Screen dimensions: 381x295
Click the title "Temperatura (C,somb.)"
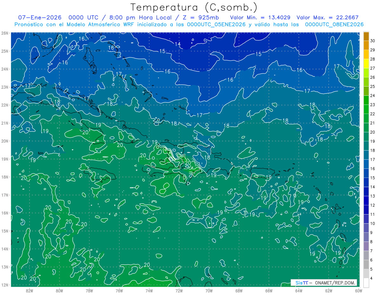pos(194,7)
